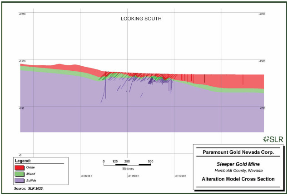The width and height of the screenshot is (288, 196).
Task: Click the Humboldt County, Nevada text
Action: point(238,171)
